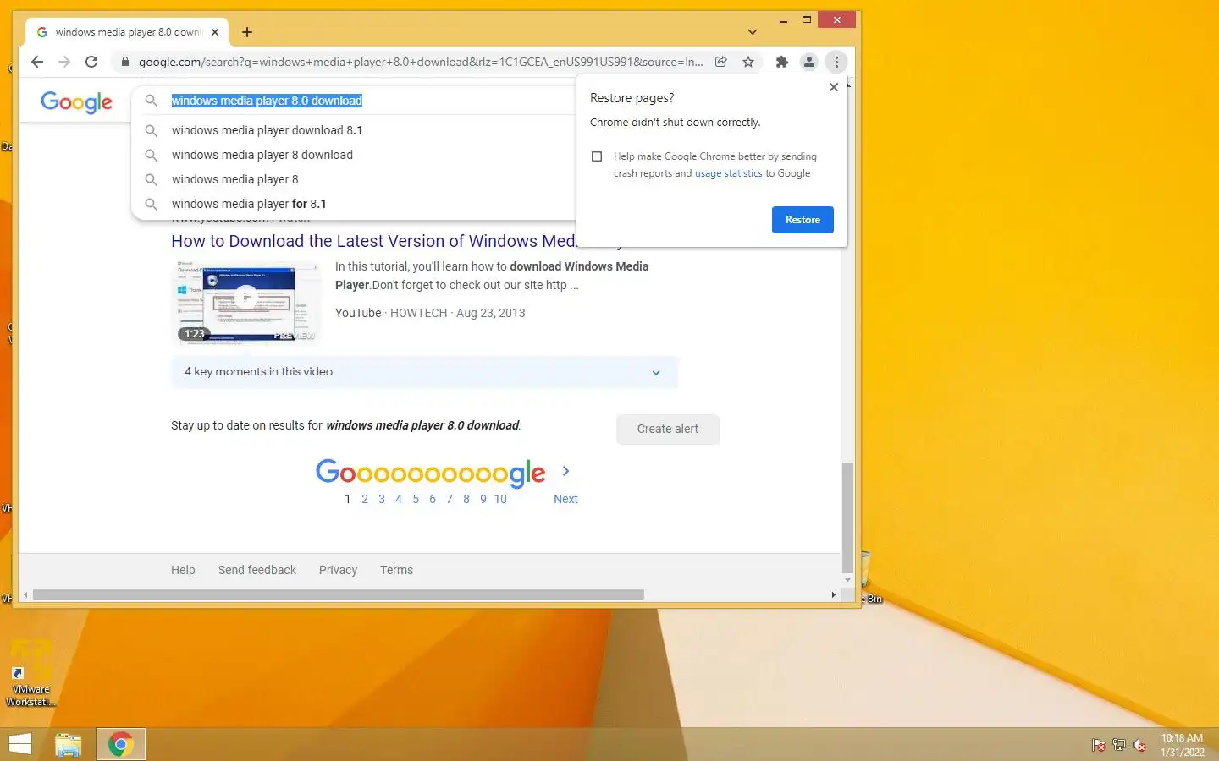Open the usage statistics link
The width and height of the screenshot is (1219, 761).
click(728, 173)
